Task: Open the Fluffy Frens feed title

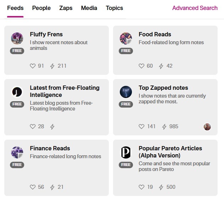Action: [x=46, y=34]
